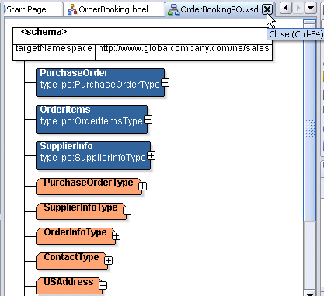Viewport: 324px width, 296px height.
Task: Select the OrderItems element box
Action: (x=92, y=120)
